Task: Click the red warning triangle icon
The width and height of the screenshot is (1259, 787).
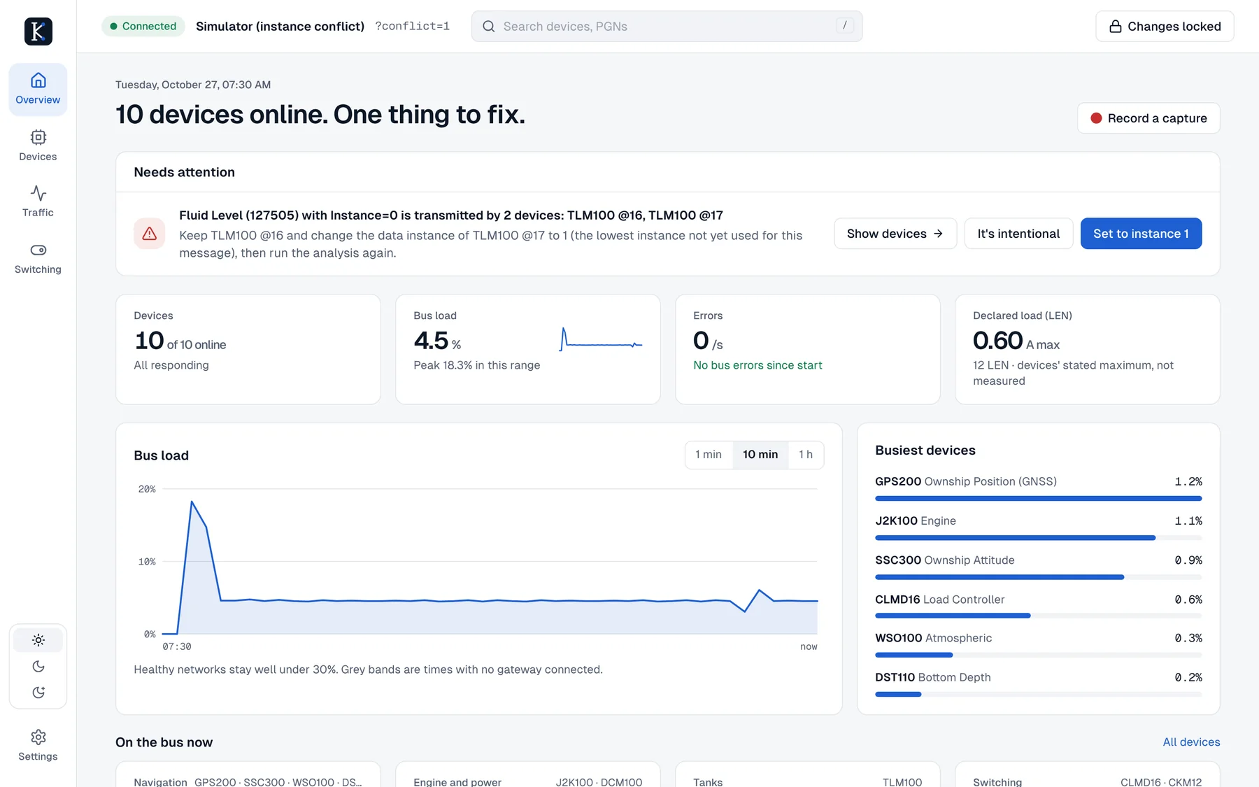Action: point(150,234)
